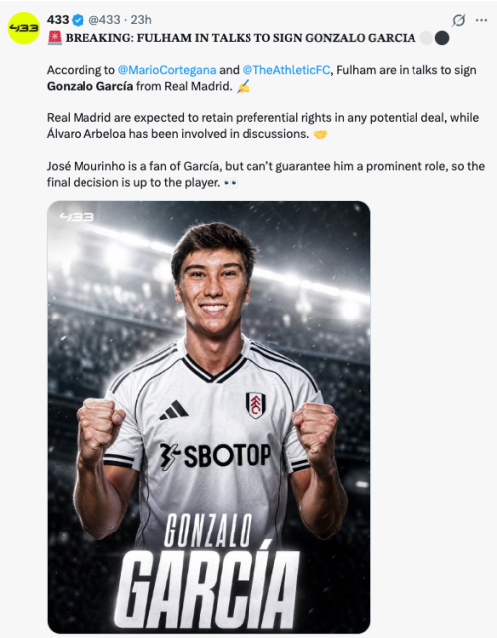
Task: Click the handshake emoji
Action: coord(320,134)
